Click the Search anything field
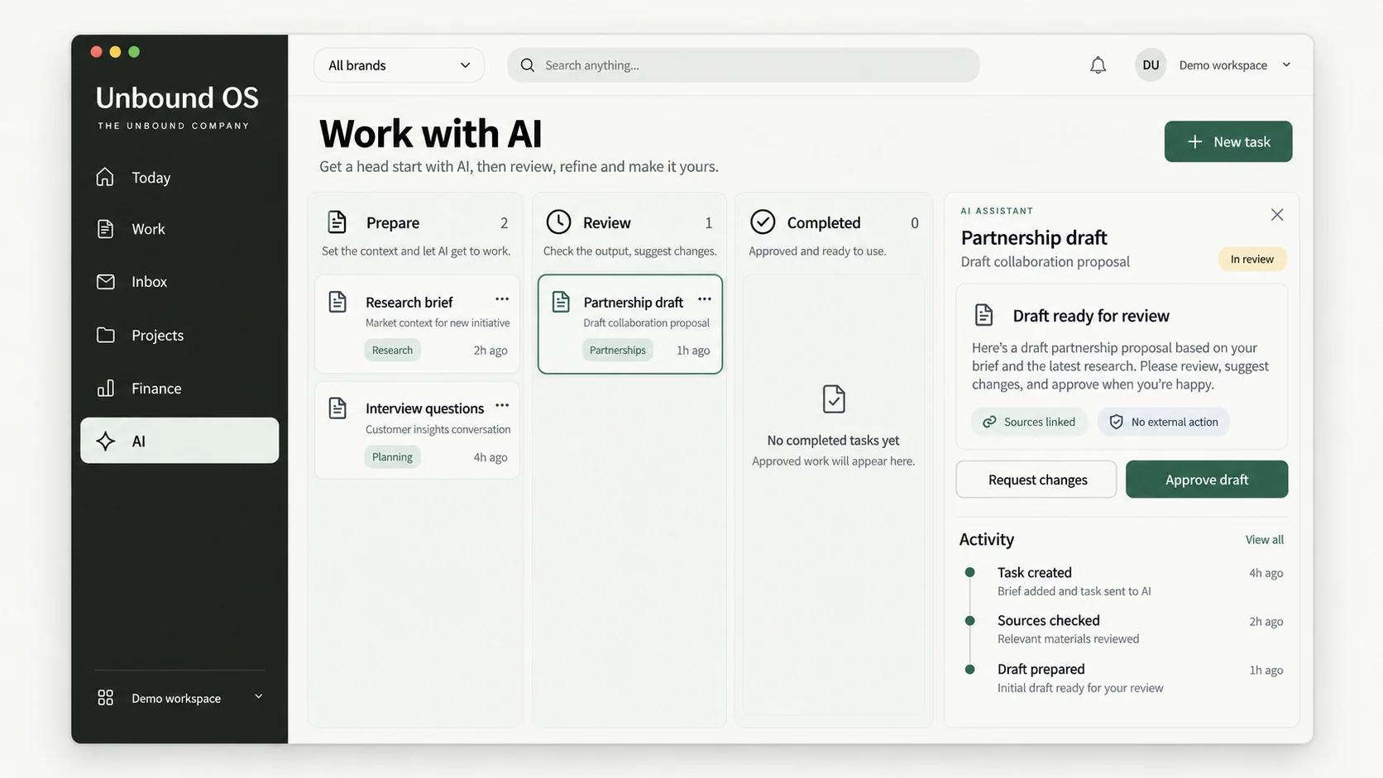This screenshot has width=1383, height=778. pos(743,65)
